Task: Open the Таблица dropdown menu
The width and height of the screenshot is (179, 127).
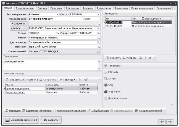Action: point(67,80)
